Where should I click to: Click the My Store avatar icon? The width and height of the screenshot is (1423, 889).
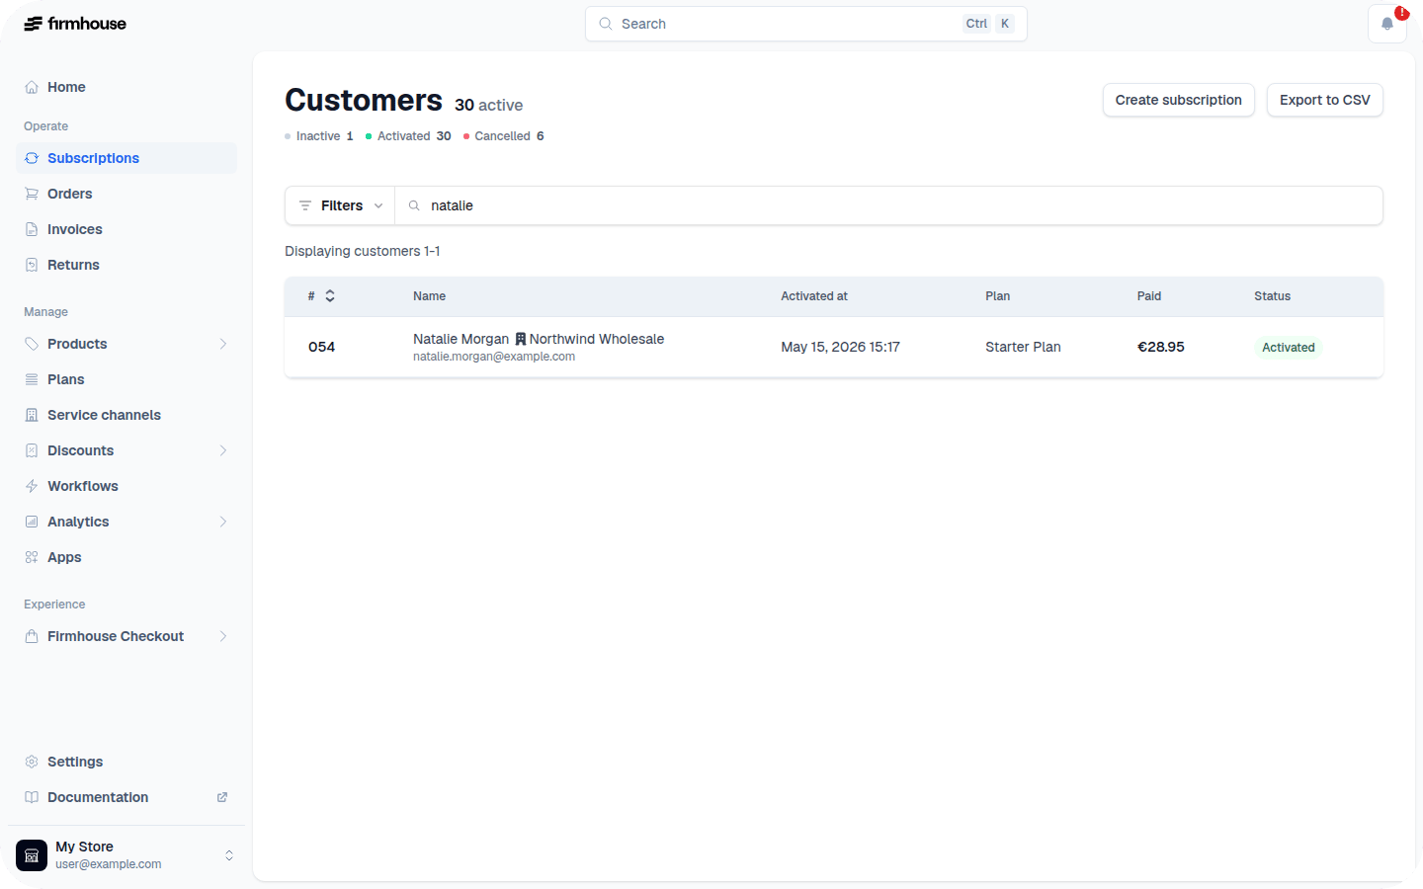point(32,855)
